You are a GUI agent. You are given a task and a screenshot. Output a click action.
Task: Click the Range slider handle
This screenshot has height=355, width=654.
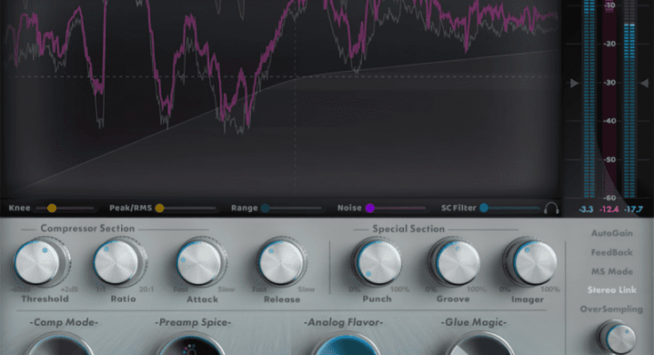point(265,209)
